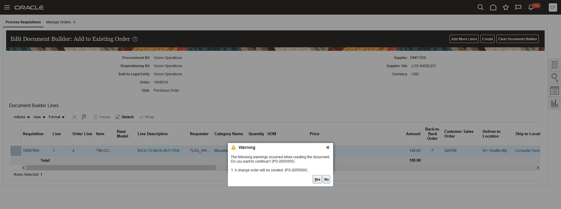Click the Category Name column header
The image size is (561, 209).
[229, 134]
